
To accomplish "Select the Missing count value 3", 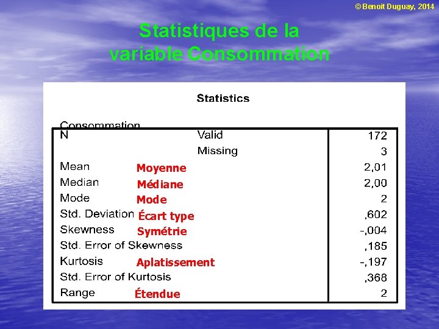I will click(384, 151).
